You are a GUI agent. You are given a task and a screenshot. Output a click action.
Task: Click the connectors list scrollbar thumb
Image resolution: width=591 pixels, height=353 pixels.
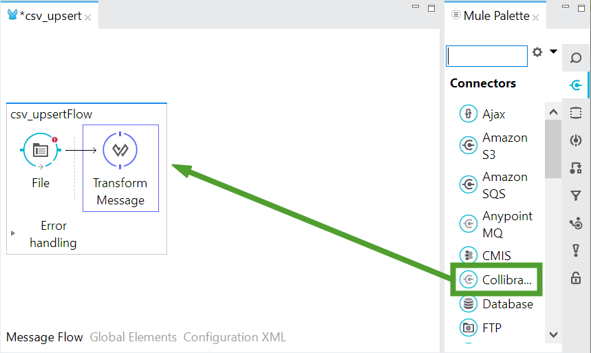tap(553, 149)
